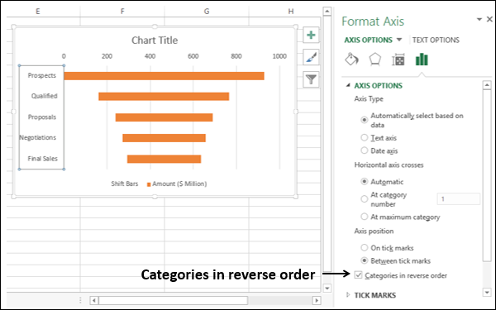Toggle Categories in reverse order checkbox
Viewport: 496px width, 310px height.
358,275
